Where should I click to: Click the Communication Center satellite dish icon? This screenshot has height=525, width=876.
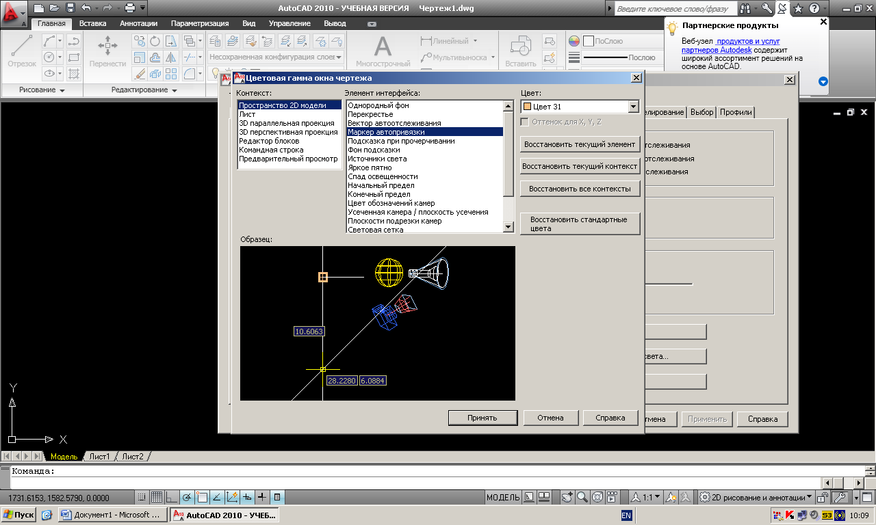pyautogui.click(x=782, y=8)
